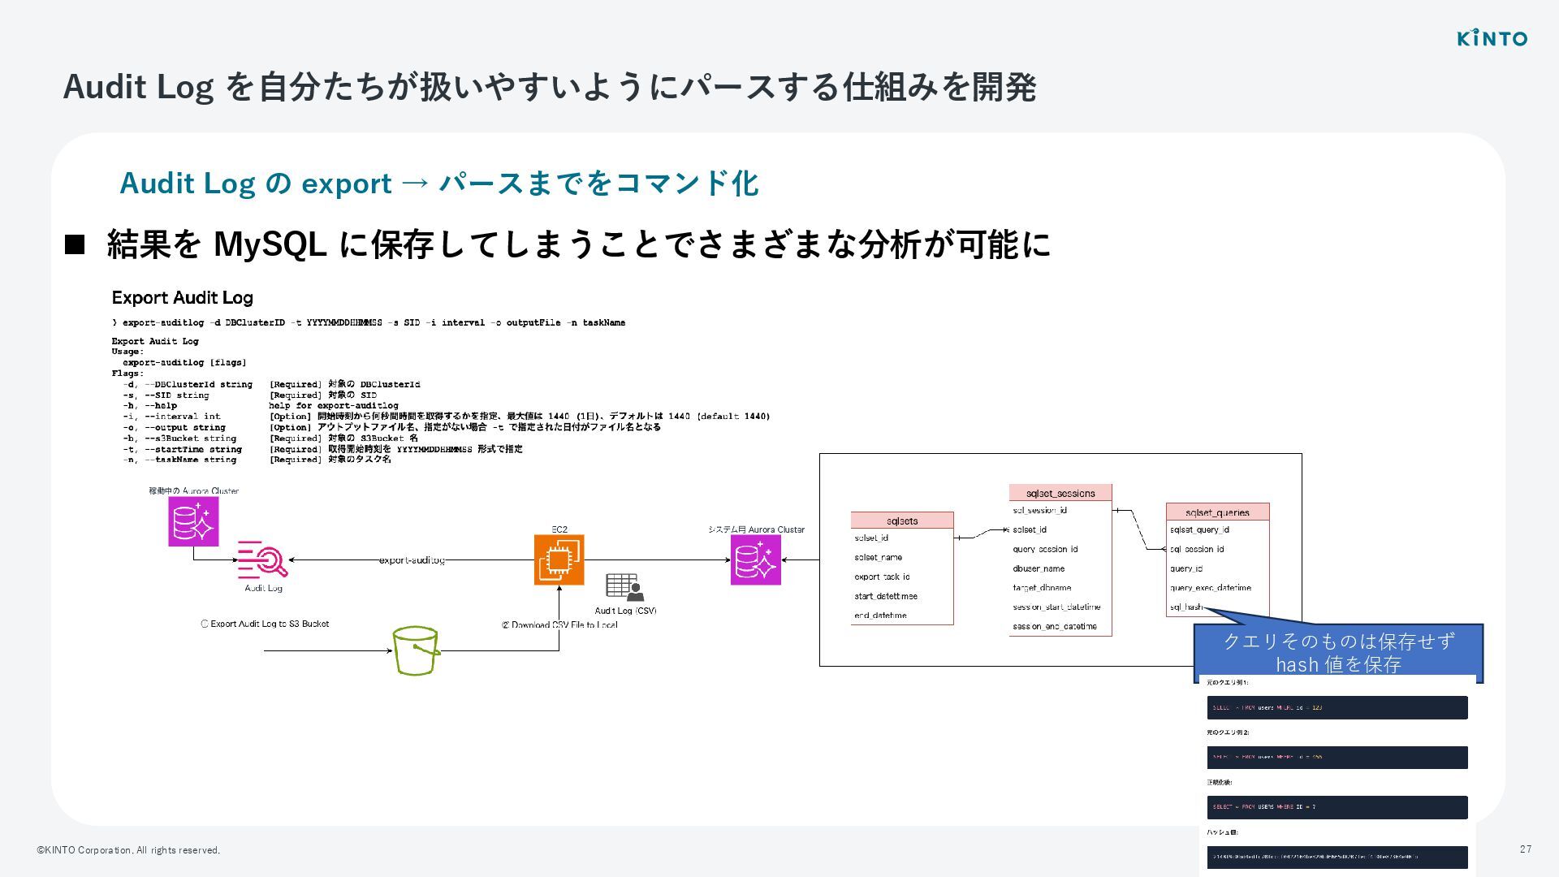Viewport: 1559px width, 877px height.
Task: Click the second original query code block
Action: point(1337,758)
